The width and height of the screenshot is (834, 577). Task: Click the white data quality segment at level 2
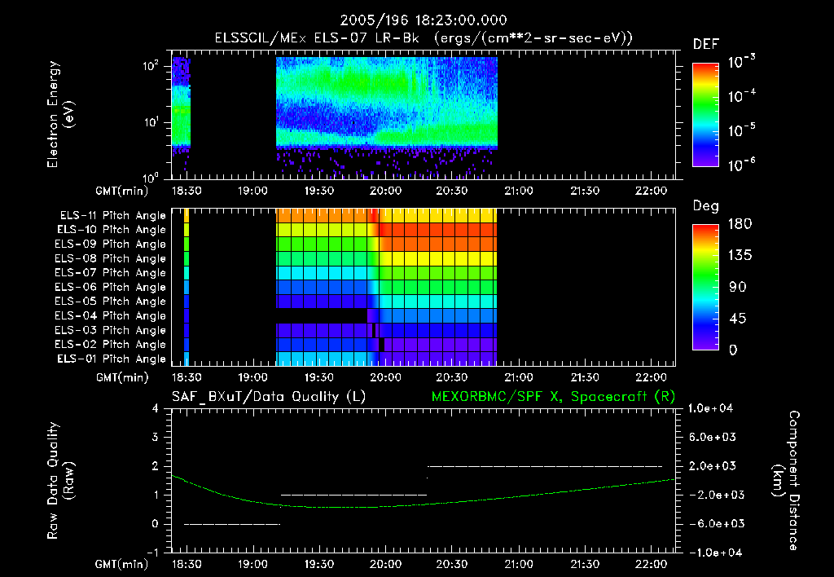click(x=545, y=466)
